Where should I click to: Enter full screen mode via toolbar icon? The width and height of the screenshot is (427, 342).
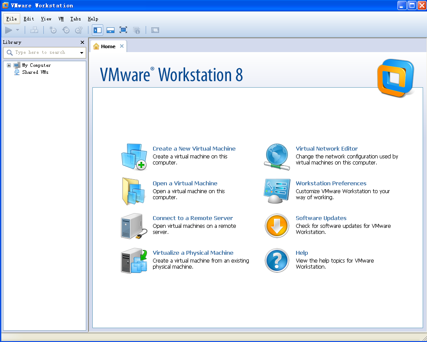click(124, 30)
